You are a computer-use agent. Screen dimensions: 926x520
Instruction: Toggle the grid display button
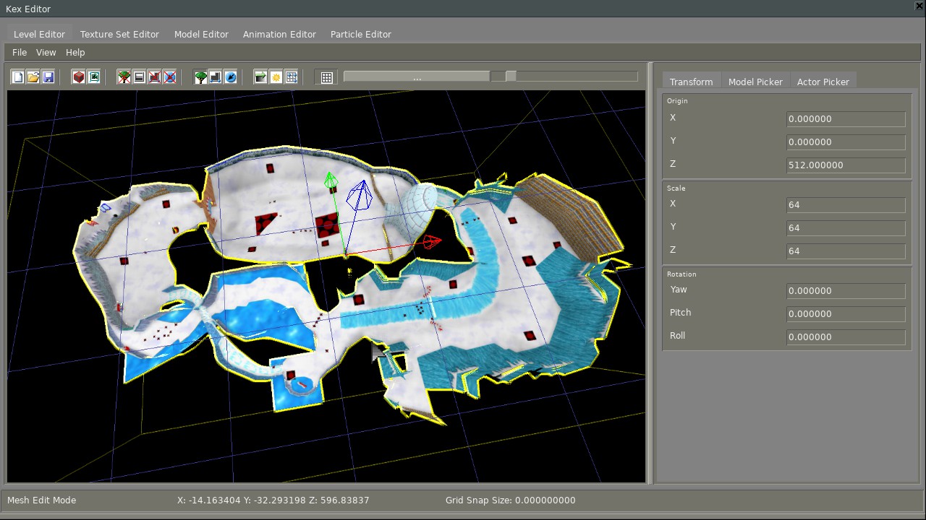tap(327, 77)
